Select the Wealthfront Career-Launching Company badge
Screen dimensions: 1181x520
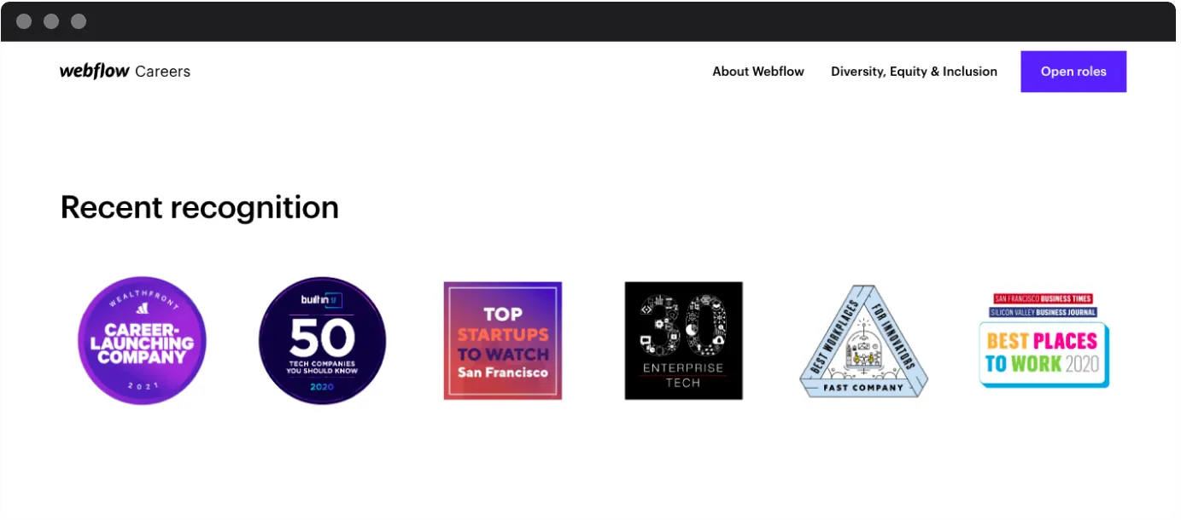[x=142, y=340]
